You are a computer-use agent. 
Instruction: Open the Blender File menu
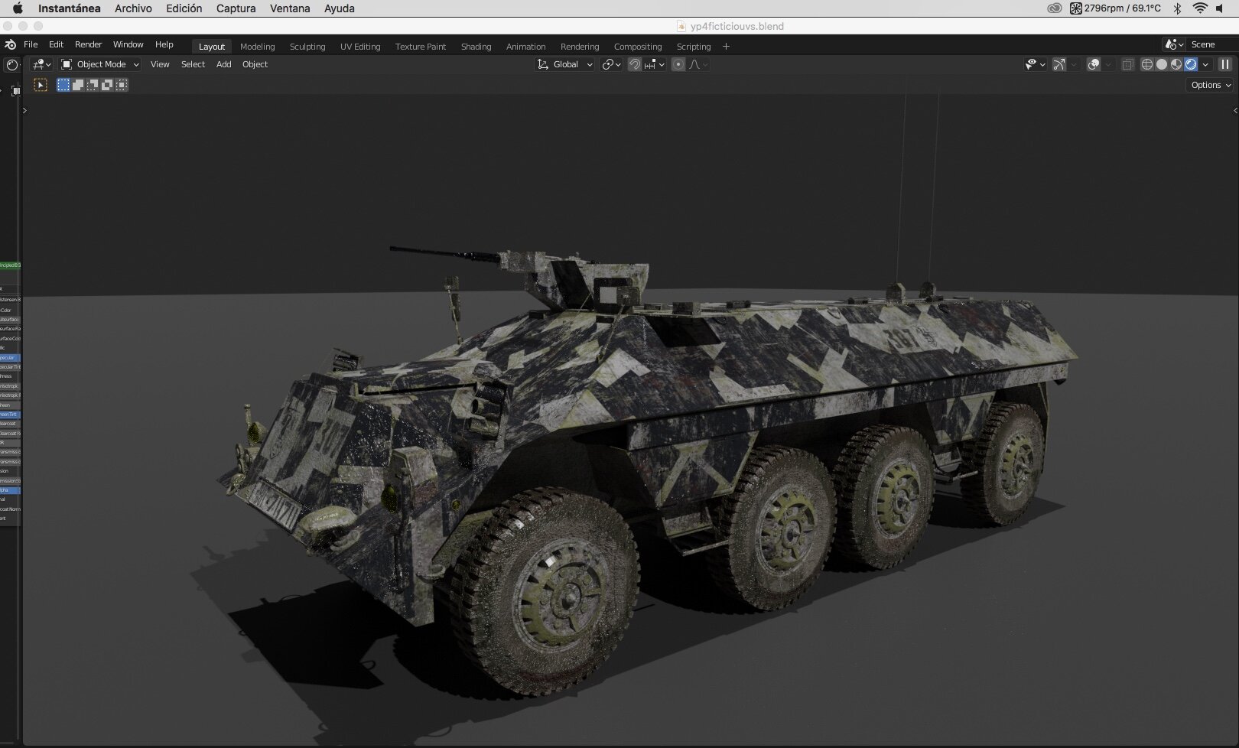click(x=31, y=44)
